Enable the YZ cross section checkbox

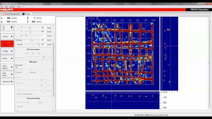28,54
